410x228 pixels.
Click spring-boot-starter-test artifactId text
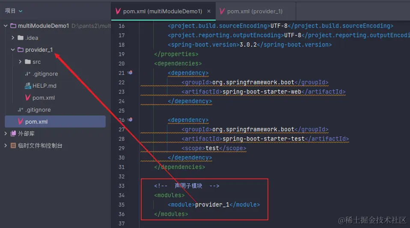(x=264, y=139)
